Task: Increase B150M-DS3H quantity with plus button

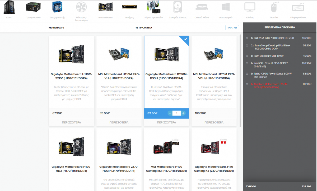Action: pos(183,113)
